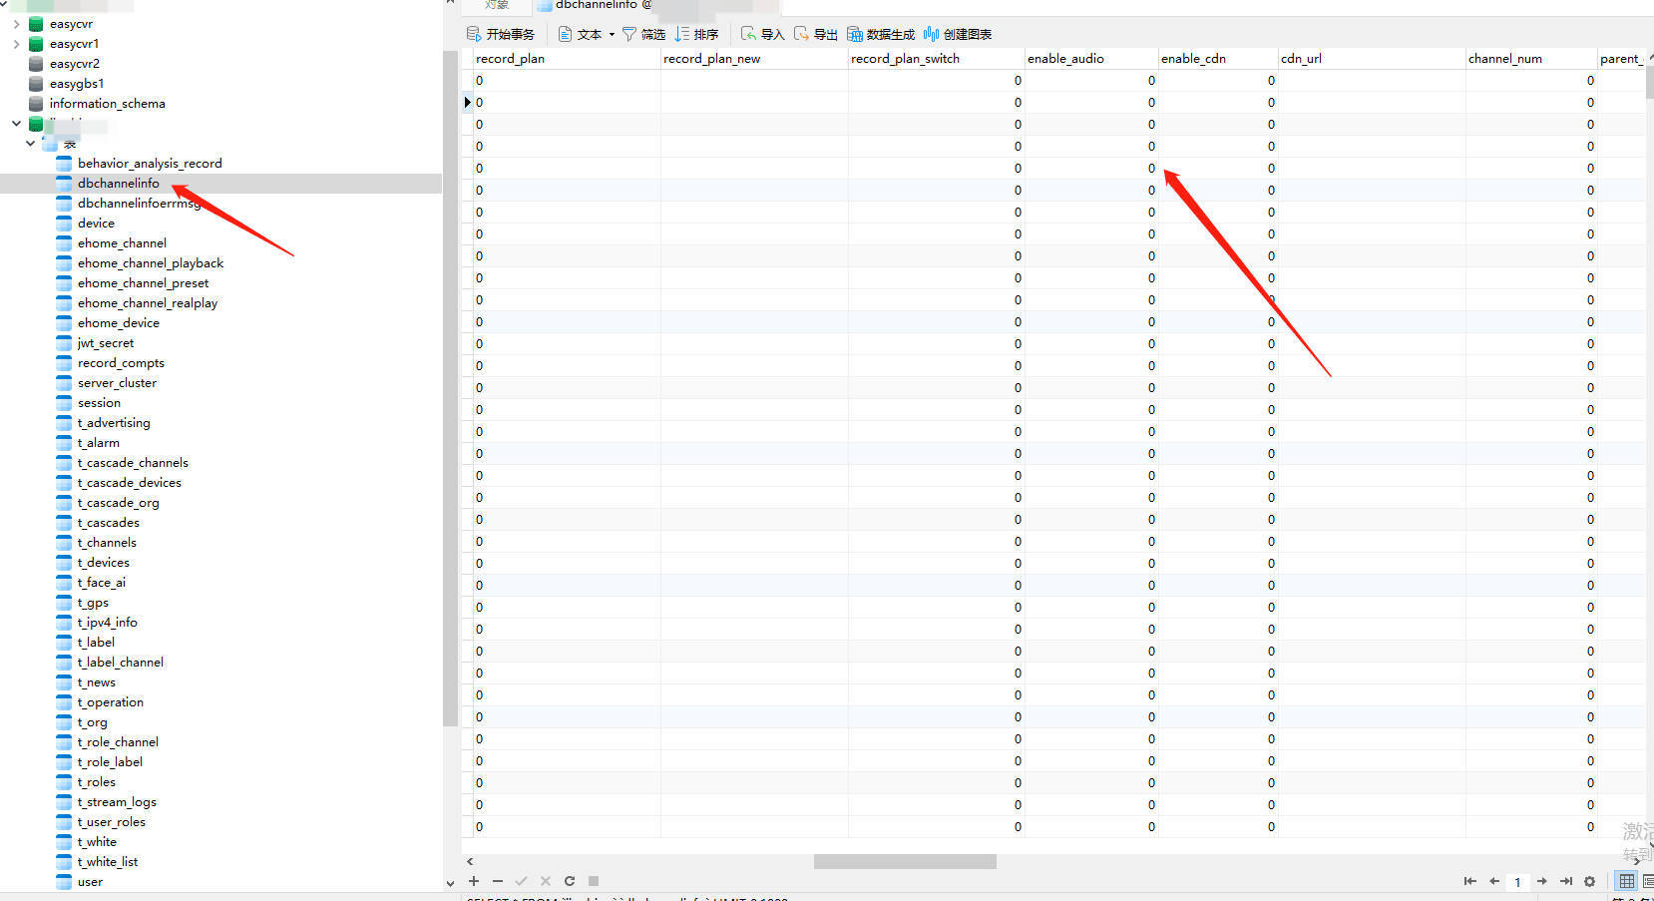Click the 导出 export button
This screenshot has width=1654, height=901.
(x=815, y=34)
